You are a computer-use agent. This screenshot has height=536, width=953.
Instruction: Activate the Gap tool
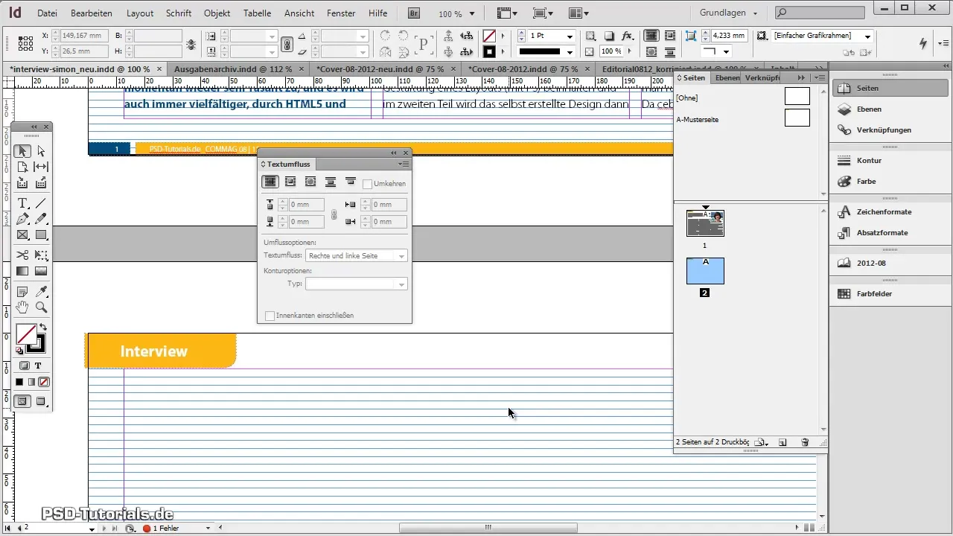tap(41, 167)
